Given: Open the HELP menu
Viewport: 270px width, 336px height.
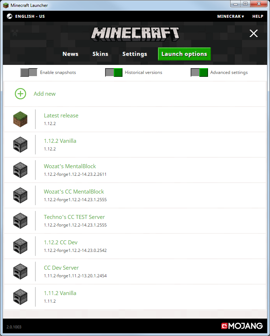Looking at the screenshot, I should pos(258,16).
